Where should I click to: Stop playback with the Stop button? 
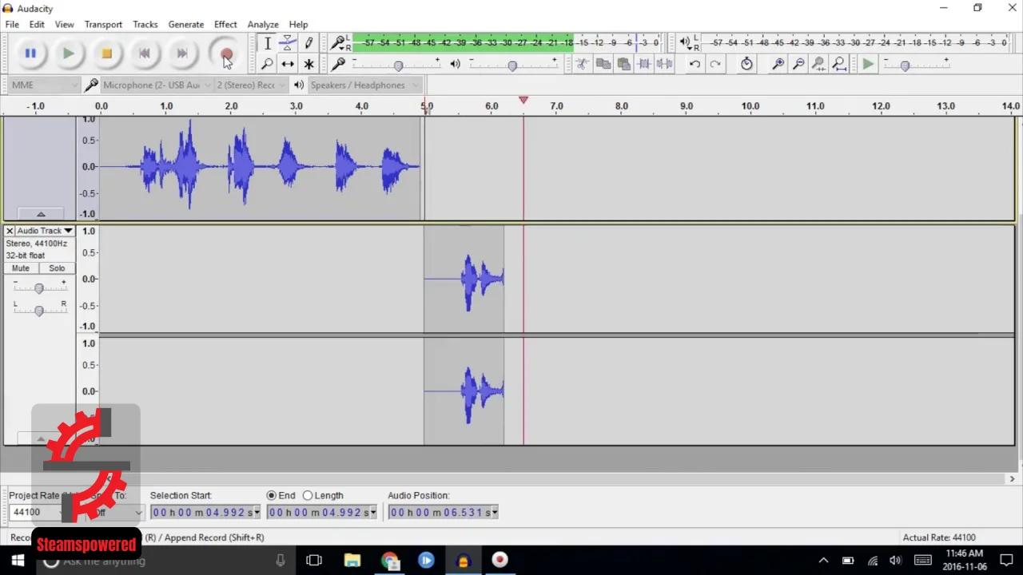tap(106, 54)
